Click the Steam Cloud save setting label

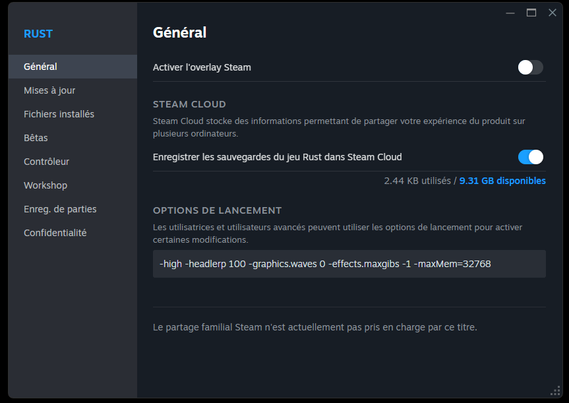(277, 157)
